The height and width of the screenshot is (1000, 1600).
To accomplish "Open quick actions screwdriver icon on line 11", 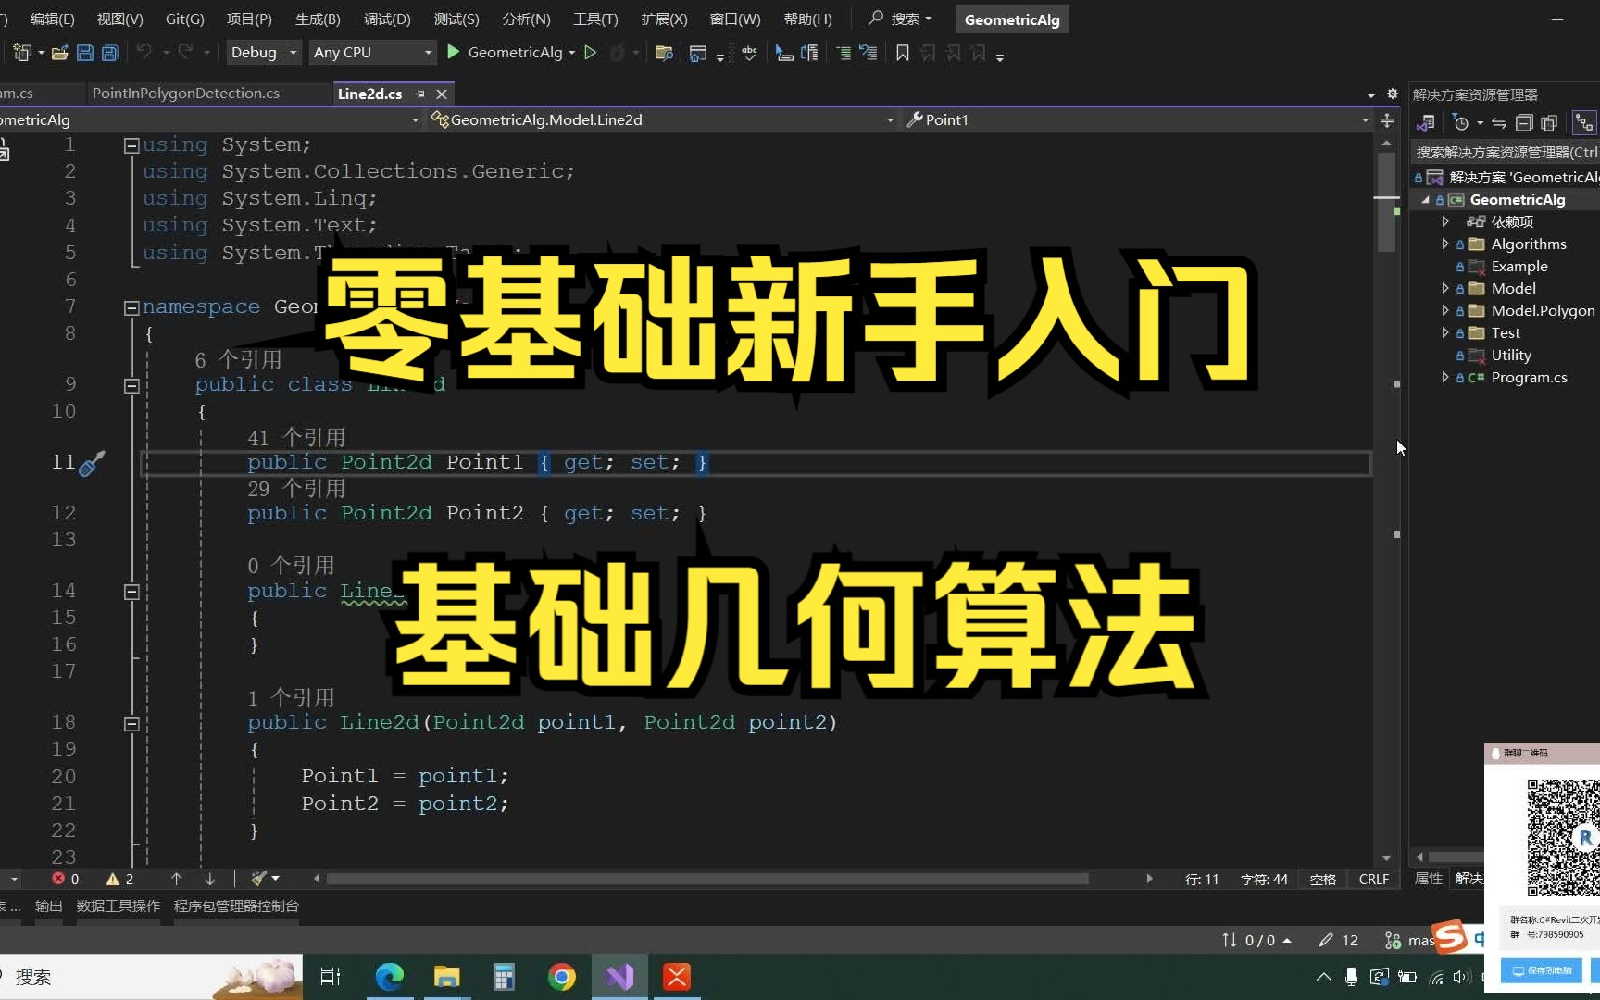I will tap(92, 463).
